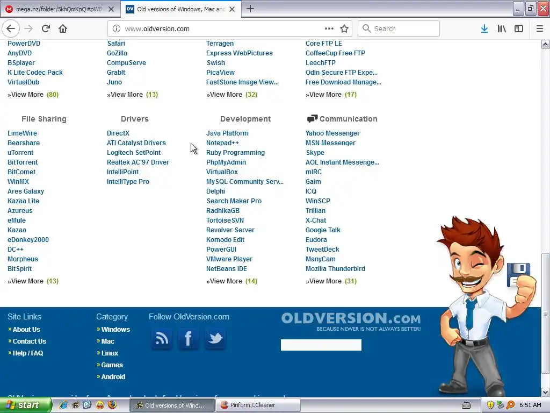
Task: Expand View More (17) list
Action: pyautogui.click(x=331, y=95)
